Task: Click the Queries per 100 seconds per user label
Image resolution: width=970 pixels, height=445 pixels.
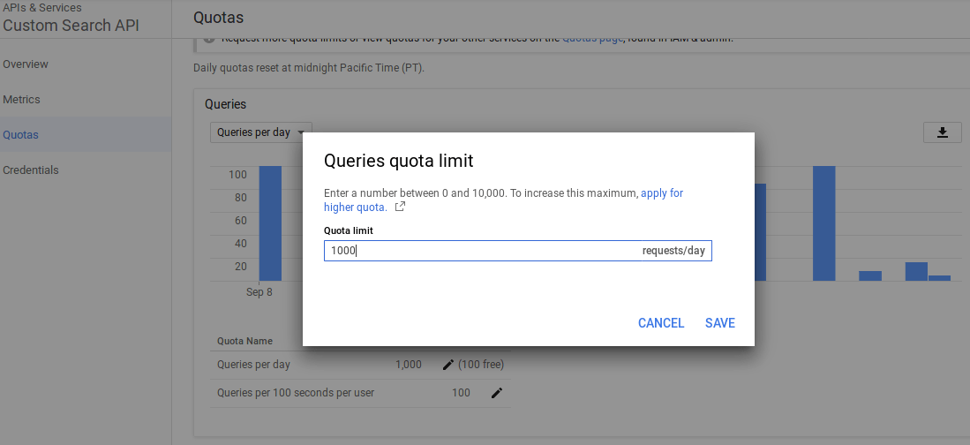Action: [296, 392]
